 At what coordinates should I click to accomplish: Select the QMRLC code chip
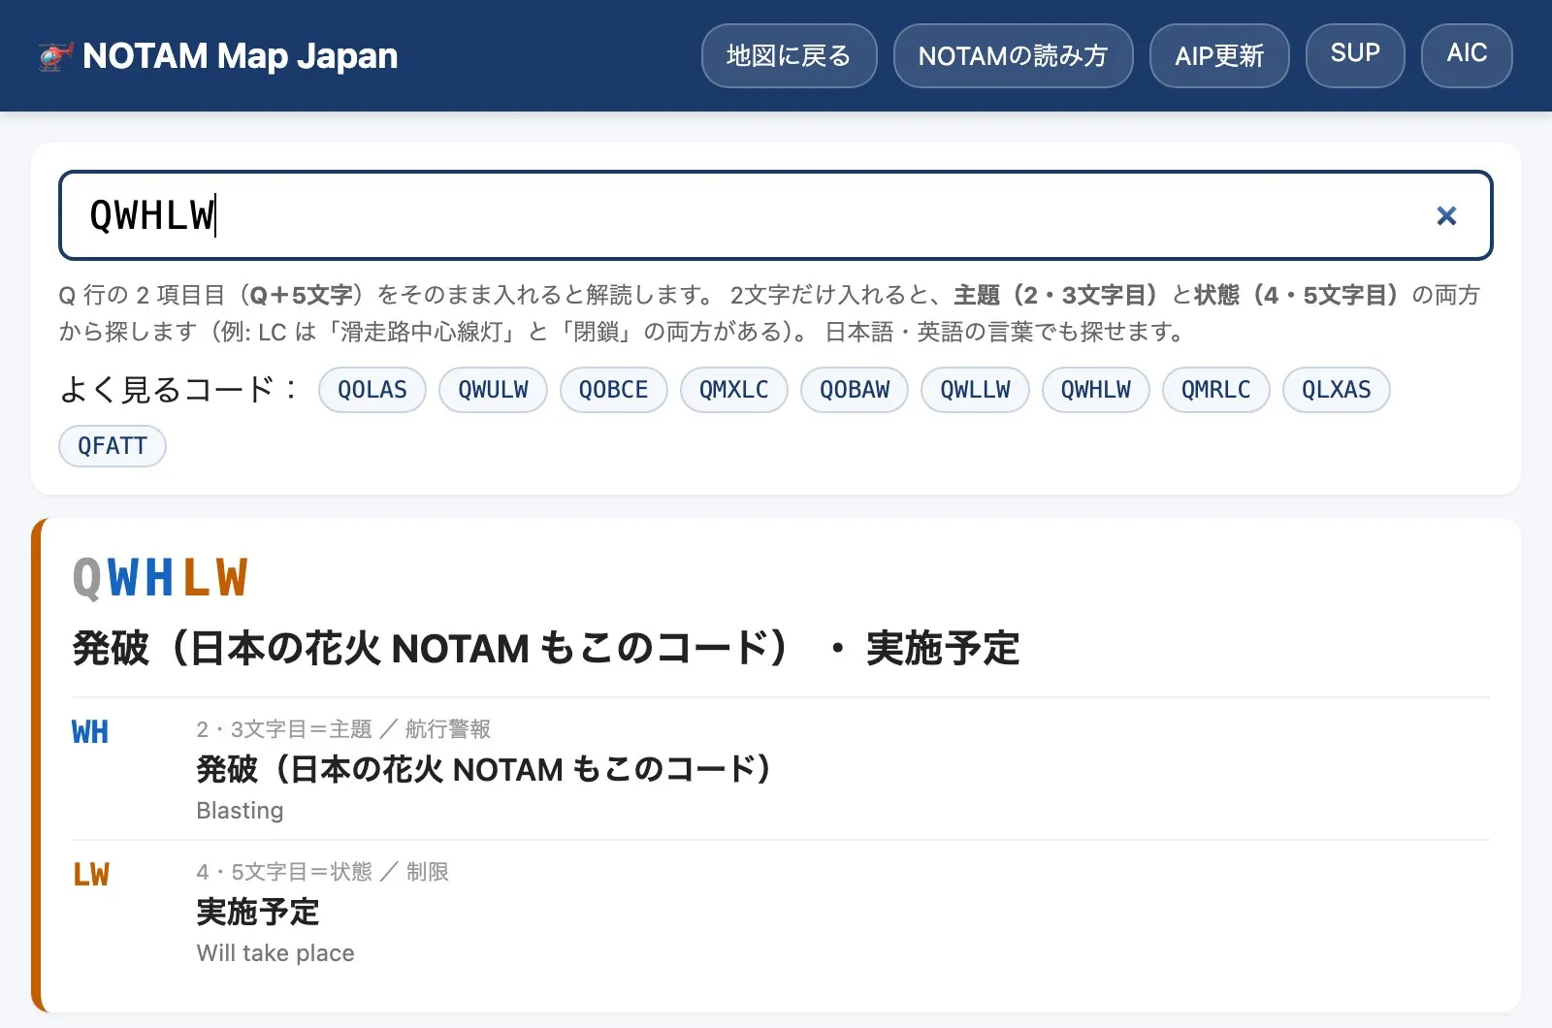pos(1216,390)
